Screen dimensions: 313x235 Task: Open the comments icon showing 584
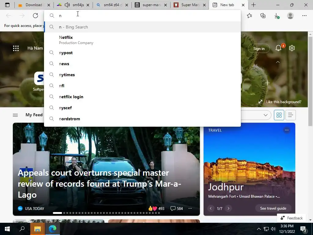(x=173, y=208)
